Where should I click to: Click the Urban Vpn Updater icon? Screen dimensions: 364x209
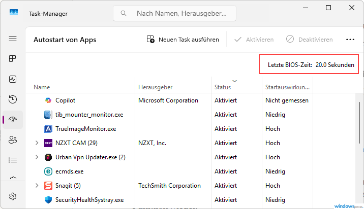48,157
